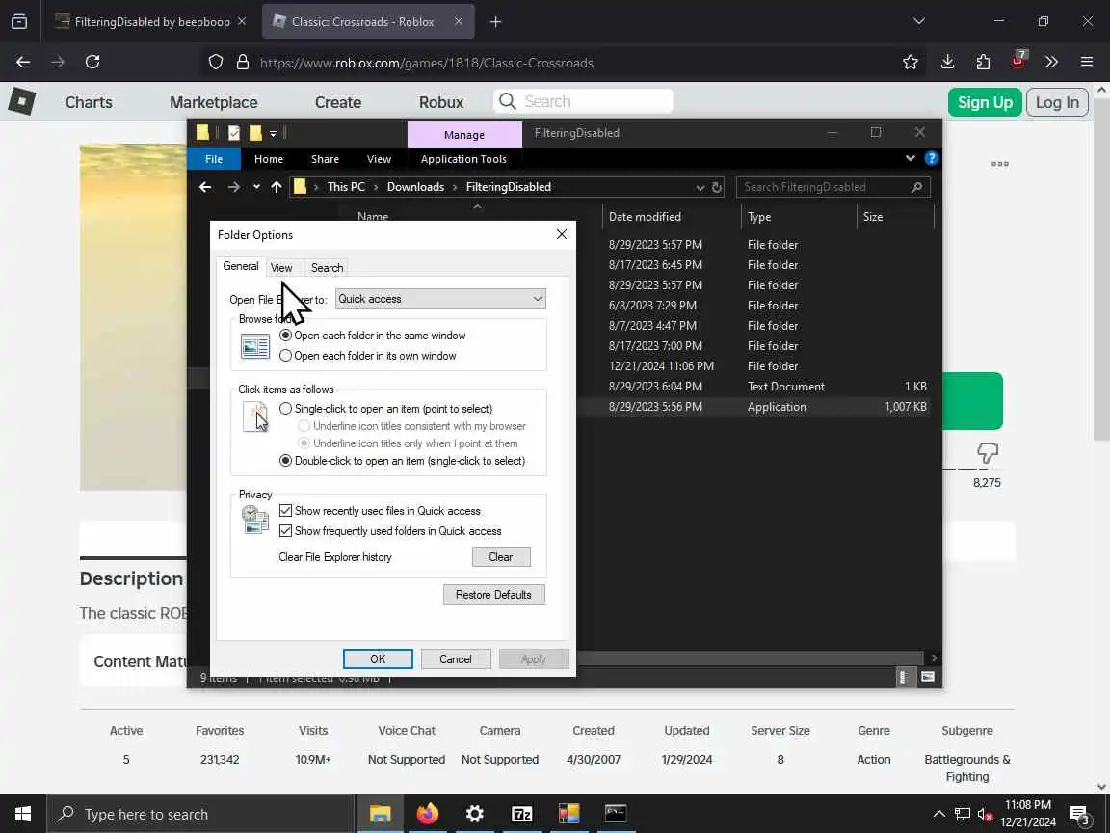This screenshot has width=1110, height=833.
Task: List all Firefox tabs dropdown
Action: pos(919,22)
